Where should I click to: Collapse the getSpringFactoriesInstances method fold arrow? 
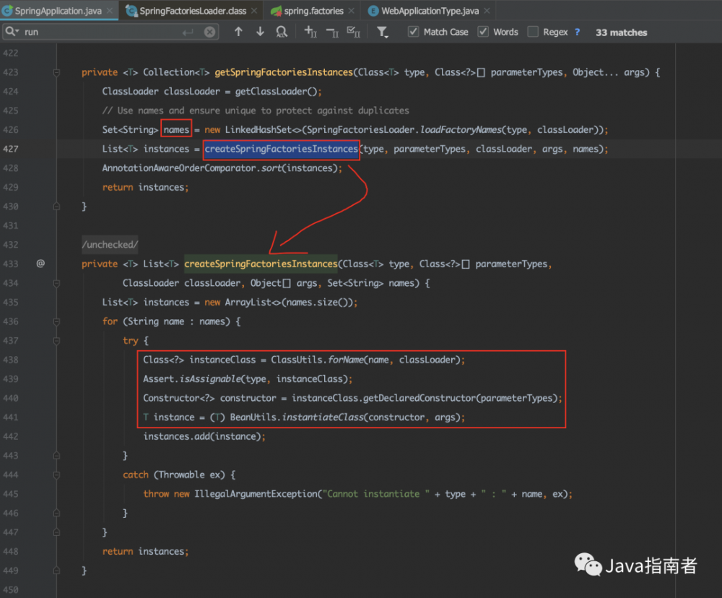tap(56, 72)
